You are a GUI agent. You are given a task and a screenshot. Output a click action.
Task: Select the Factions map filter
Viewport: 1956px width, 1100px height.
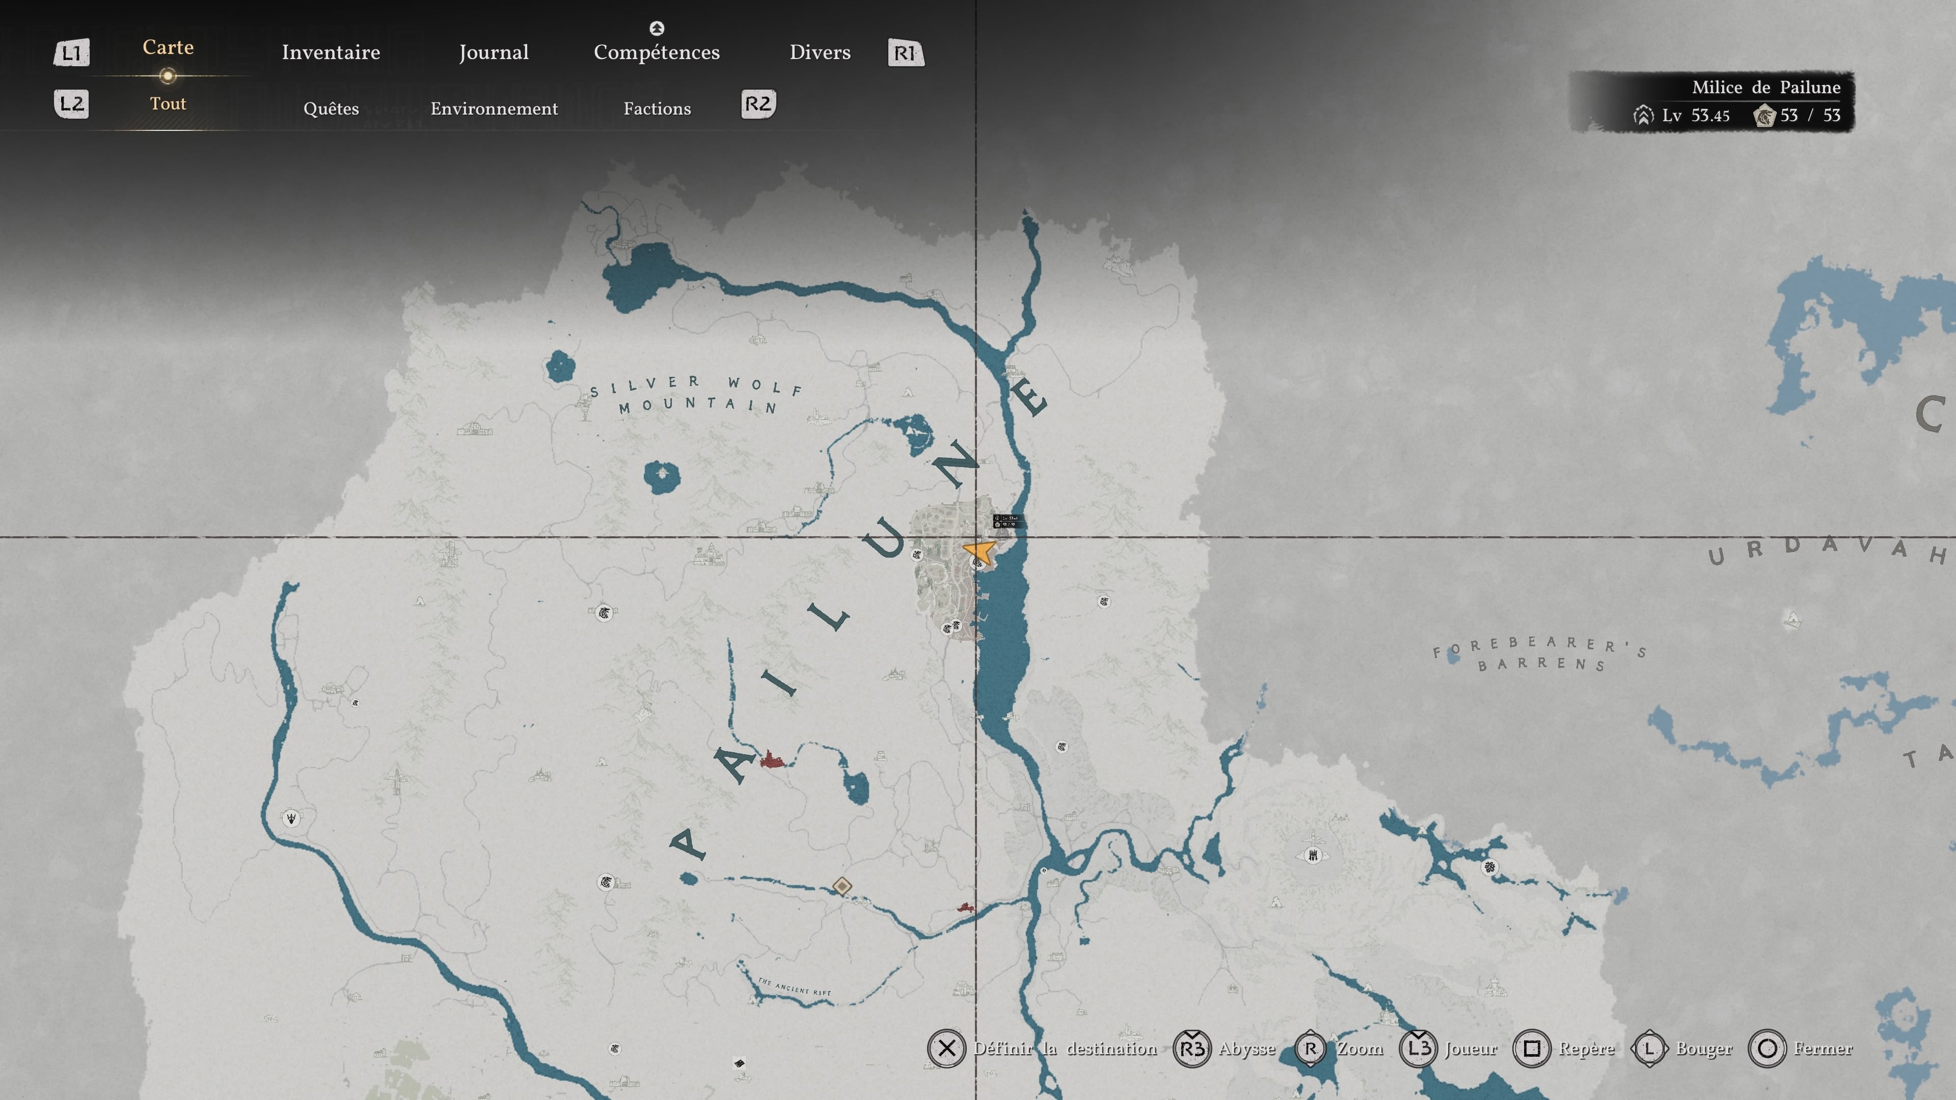[658, 108]
